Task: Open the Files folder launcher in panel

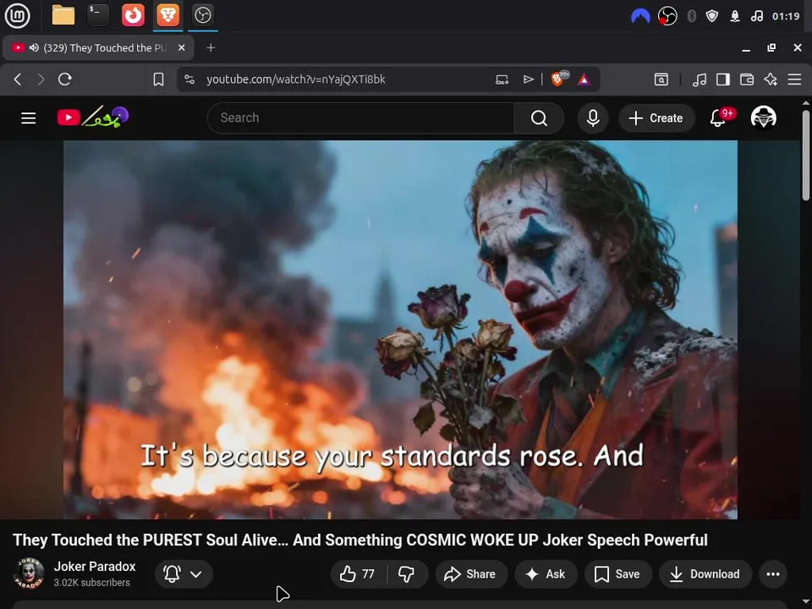Action: pyautogui.click(x=63, y=15)
